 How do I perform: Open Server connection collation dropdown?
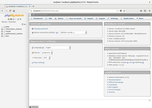(73, 33)
